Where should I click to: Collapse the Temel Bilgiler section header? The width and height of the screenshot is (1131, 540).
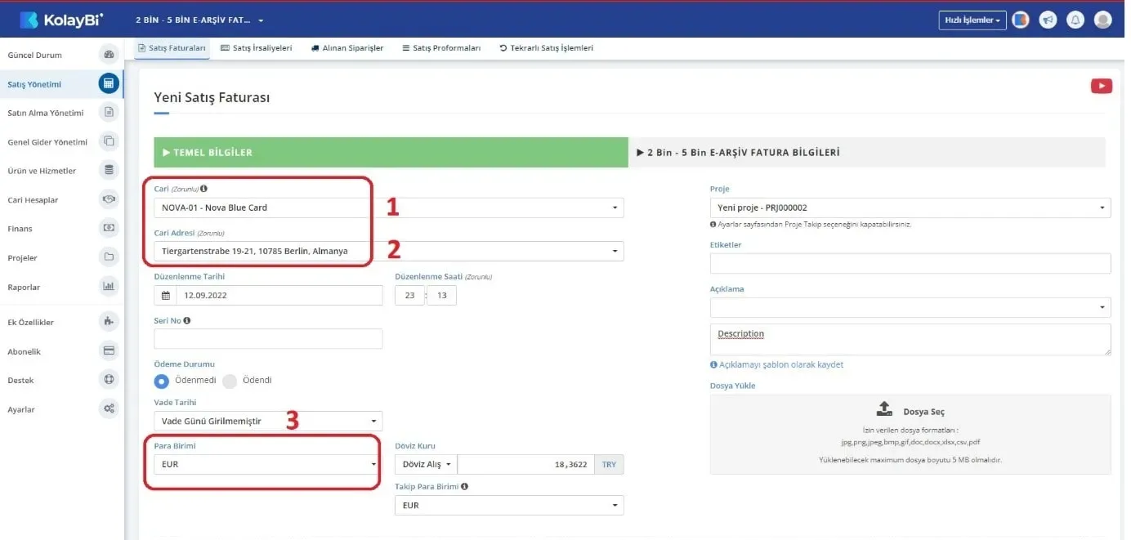(391, 152)
